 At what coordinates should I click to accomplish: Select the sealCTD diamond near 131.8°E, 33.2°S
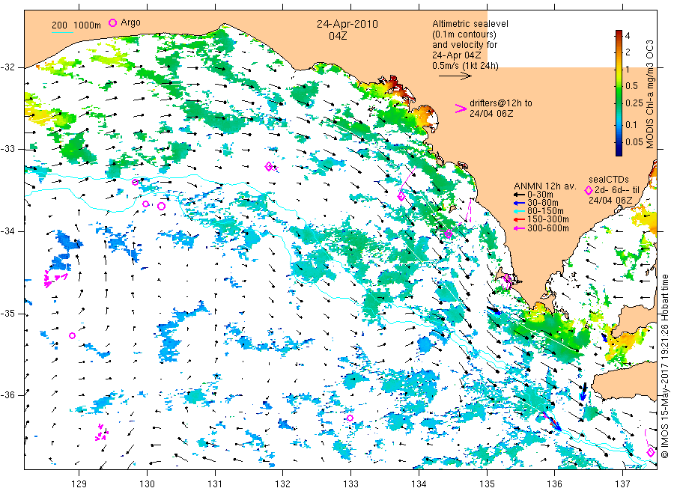pyautogui.click(x=269, y=167)
